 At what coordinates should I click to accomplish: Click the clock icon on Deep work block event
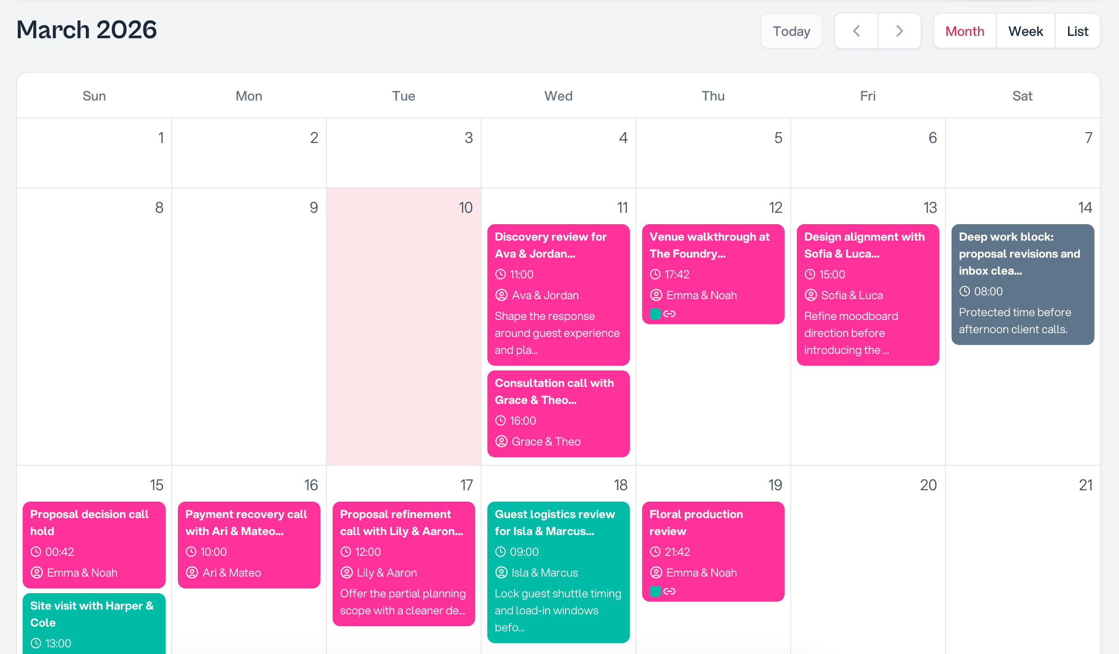[965, 291]
